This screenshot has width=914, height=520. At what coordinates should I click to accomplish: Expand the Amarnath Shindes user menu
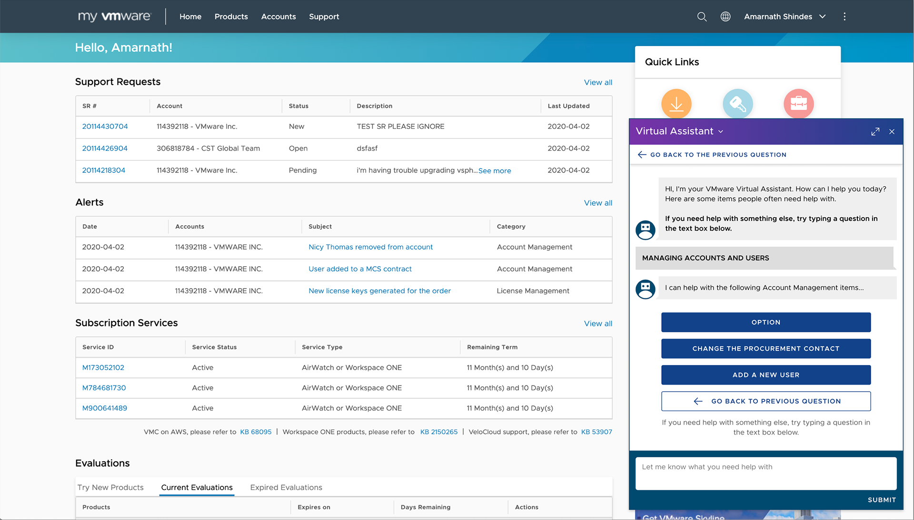tap(785, 17)
